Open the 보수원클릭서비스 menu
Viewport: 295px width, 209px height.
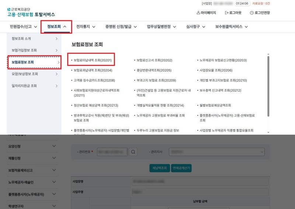(232, 26)
